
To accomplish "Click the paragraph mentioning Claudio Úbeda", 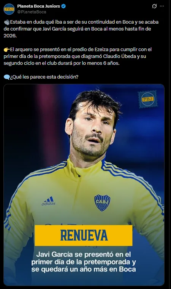I will (x=78, y=56).
